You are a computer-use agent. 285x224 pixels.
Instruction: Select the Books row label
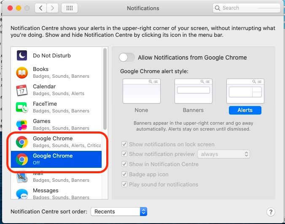[x=41, y=69]
